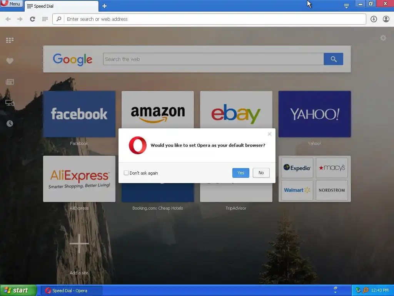Open Nordstrom in the shopping folder
Screen dimensions: 394x296
pos(332,190)
